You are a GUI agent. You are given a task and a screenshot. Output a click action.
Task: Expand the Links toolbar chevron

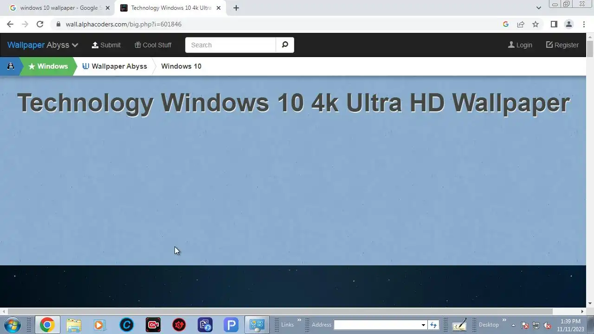(x=299, y=320)
